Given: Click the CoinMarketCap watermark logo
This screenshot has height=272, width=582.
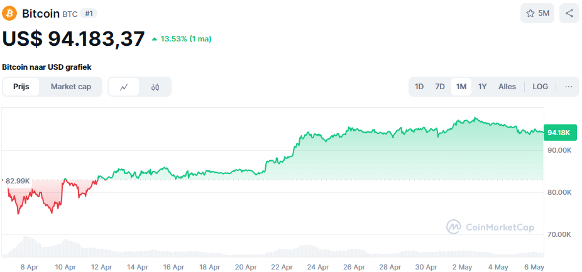Looking at the screenshot, I should pos(490,227).
